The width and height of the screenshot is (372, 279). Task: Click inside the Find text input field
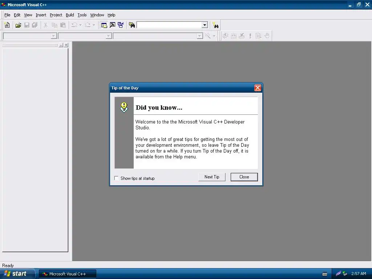[x=169, y=25]
